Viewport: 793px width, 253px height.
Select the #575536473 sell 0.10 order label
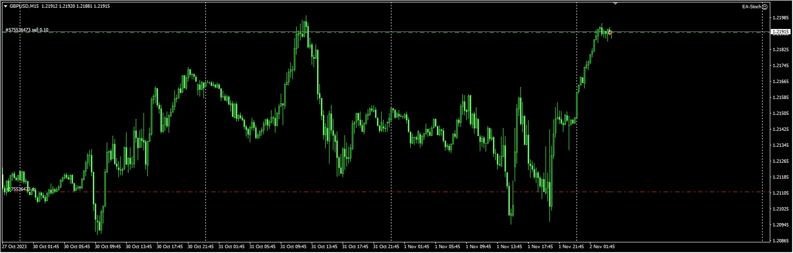[x=27, y=30]
